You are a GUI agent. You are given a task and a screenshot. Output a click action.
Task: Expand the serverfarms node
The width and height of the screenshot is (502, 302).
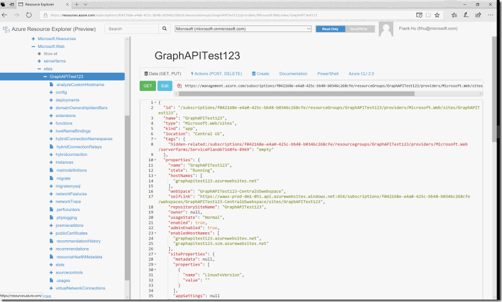(39, 61)
